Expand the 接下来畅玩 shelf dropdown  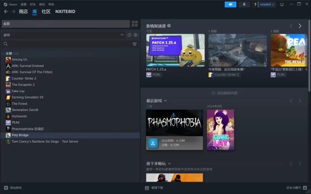coord(169,163)
